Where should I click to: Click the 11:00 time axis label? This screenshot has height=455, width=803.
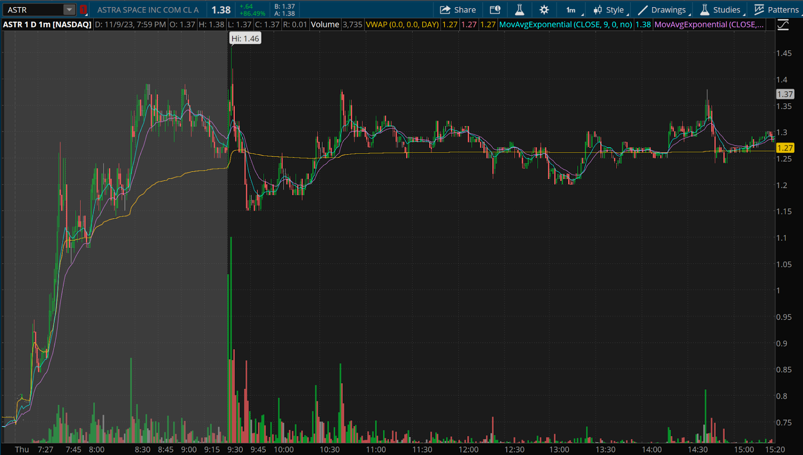pyautogui.click(x=376, y=449)
